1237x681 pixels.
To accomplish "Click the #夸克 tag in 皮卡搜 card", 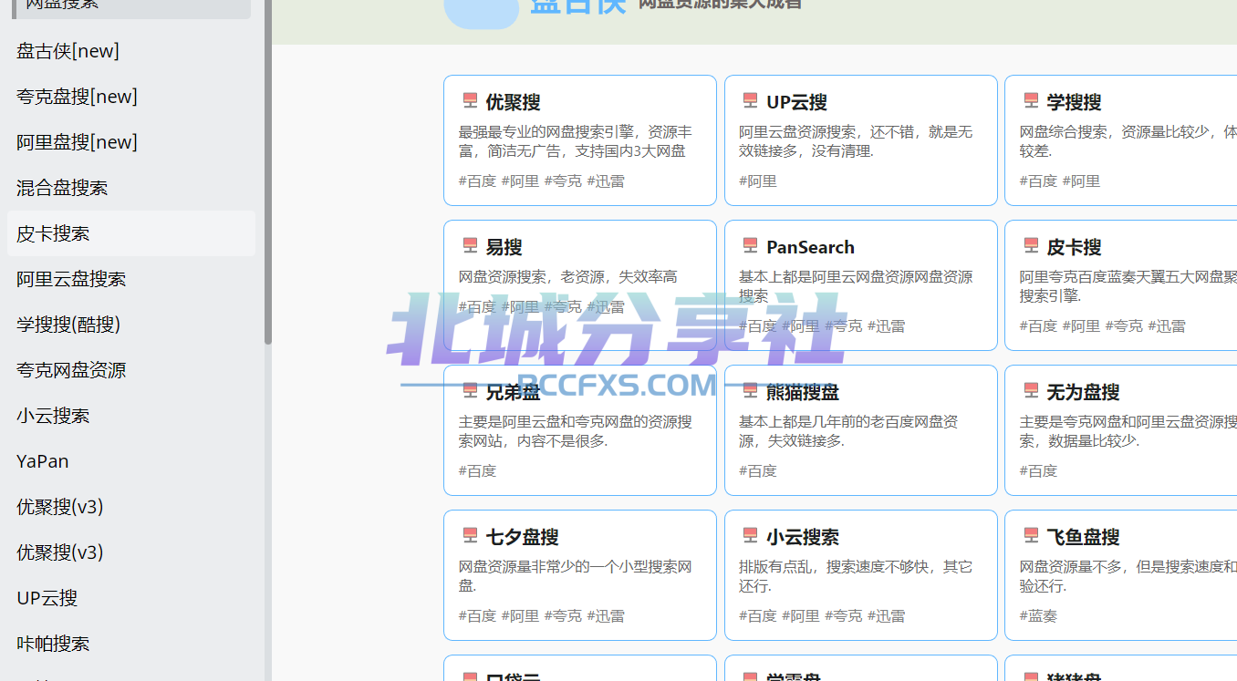I will point(1124,325).
